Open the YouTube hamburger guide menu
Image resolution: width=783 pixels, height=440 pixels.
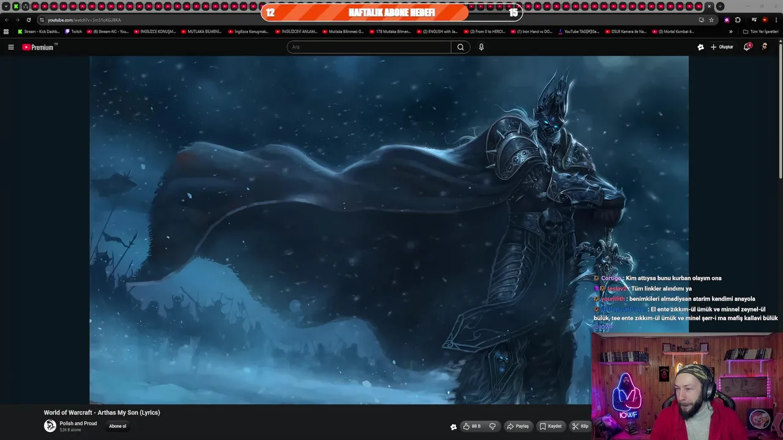(x=10, y=47)
